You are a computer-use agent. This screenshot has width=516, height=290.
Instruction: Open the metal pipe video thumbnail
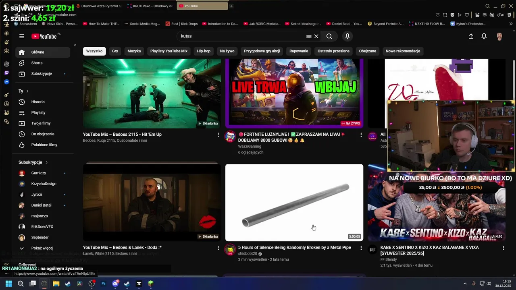[x=294, y=203]
